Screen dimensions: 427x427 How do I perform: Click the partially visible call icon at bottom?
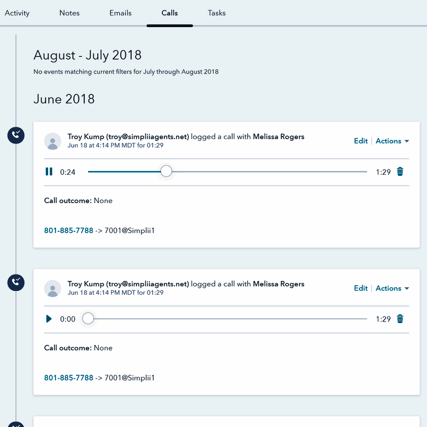coord(15,425)
